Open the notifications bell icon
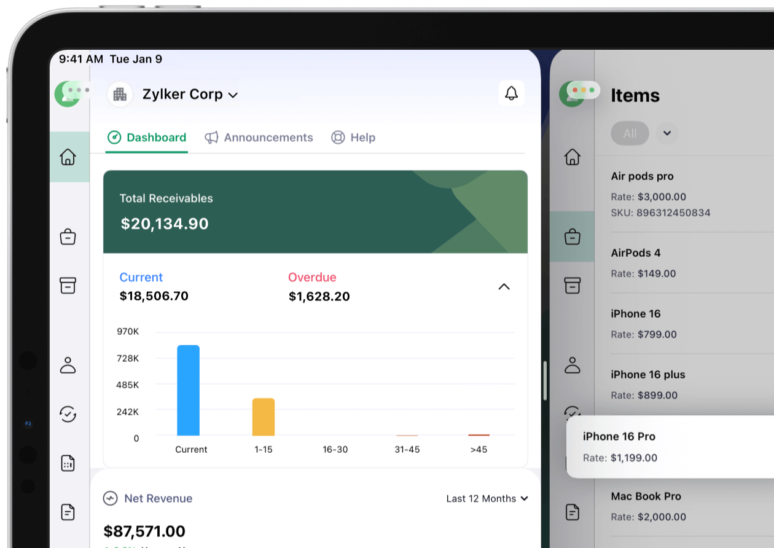The width and height of the screenshot is (774, 548). pos(511,93)
